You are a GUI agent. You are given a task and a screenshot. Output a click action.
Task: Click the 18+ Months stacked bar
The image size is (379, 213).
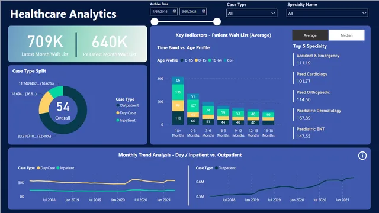(x=178, y=101)
